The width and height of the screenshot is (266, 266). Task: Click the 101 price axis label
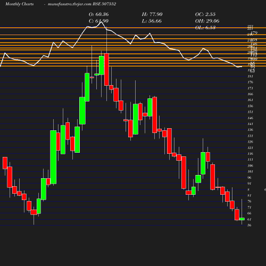[x=250, y=172]
